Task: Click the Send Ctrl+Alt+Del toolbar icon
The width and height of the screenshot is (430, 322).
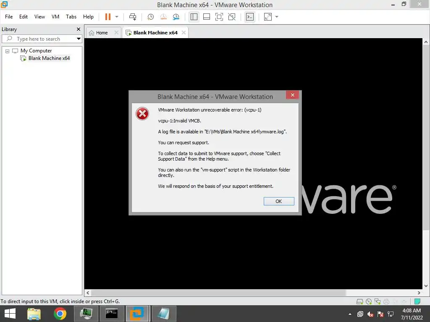Action: pos(133,17)
